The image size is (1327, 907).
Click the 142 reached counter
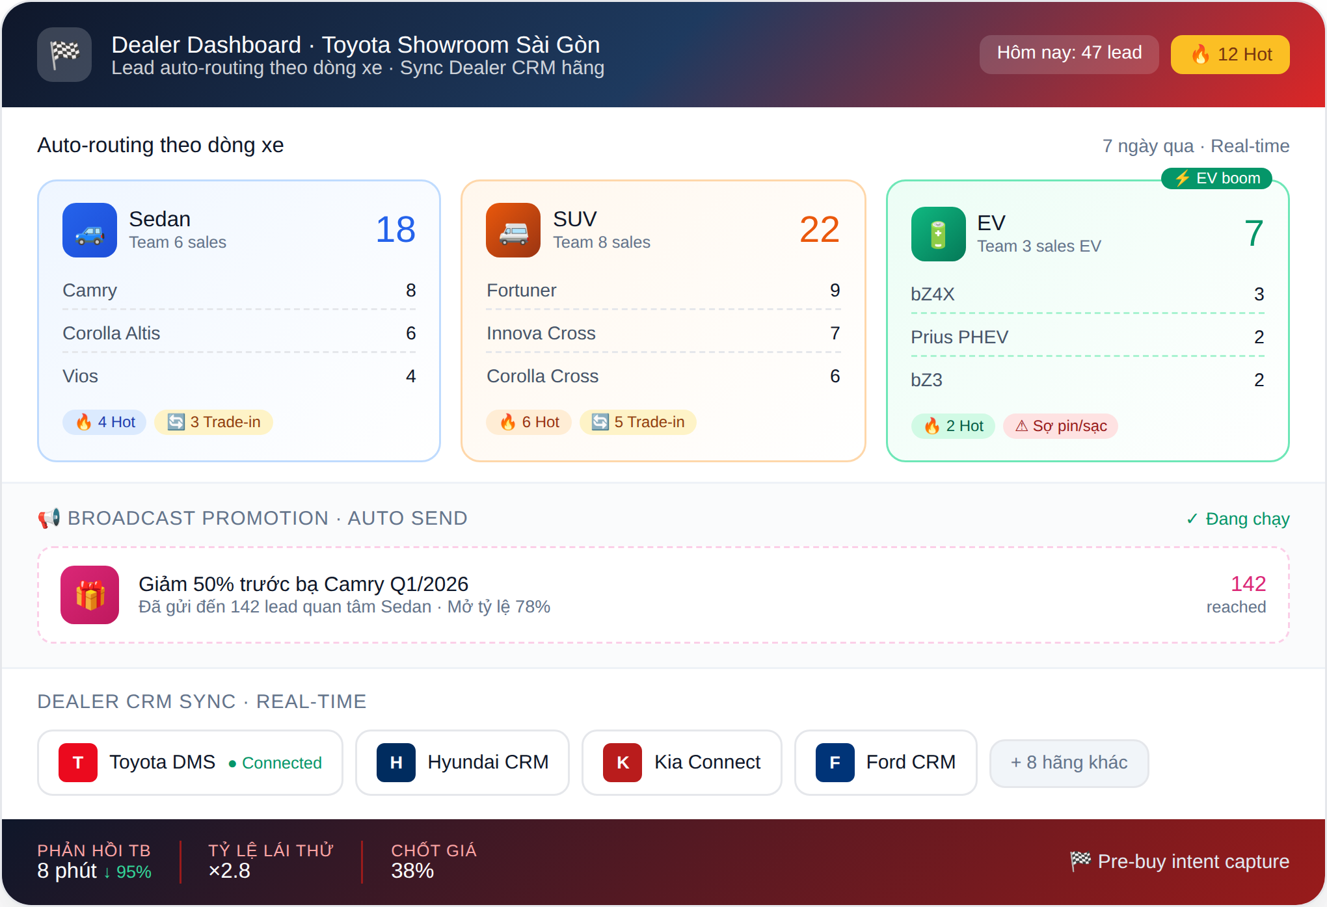click(1236, 594)
